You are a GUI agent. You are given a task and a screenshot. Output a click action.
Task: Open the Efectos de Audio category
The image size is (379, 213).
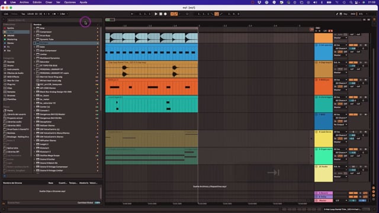pos(16,73)
